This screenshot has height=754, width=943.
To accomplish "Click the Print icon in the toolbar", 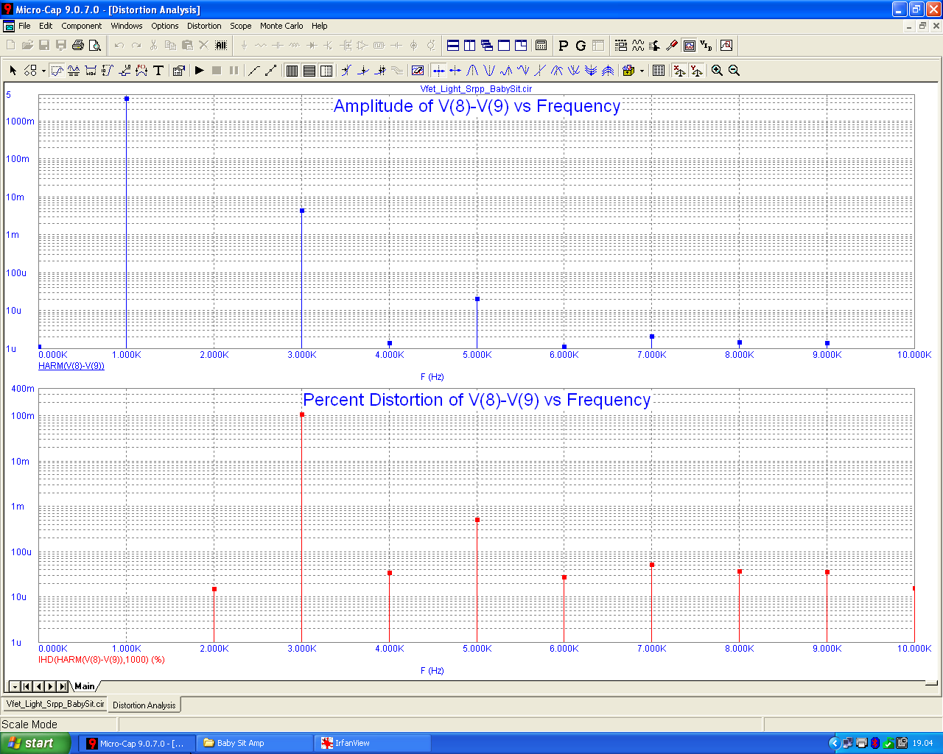I will (x=77, y=46).
